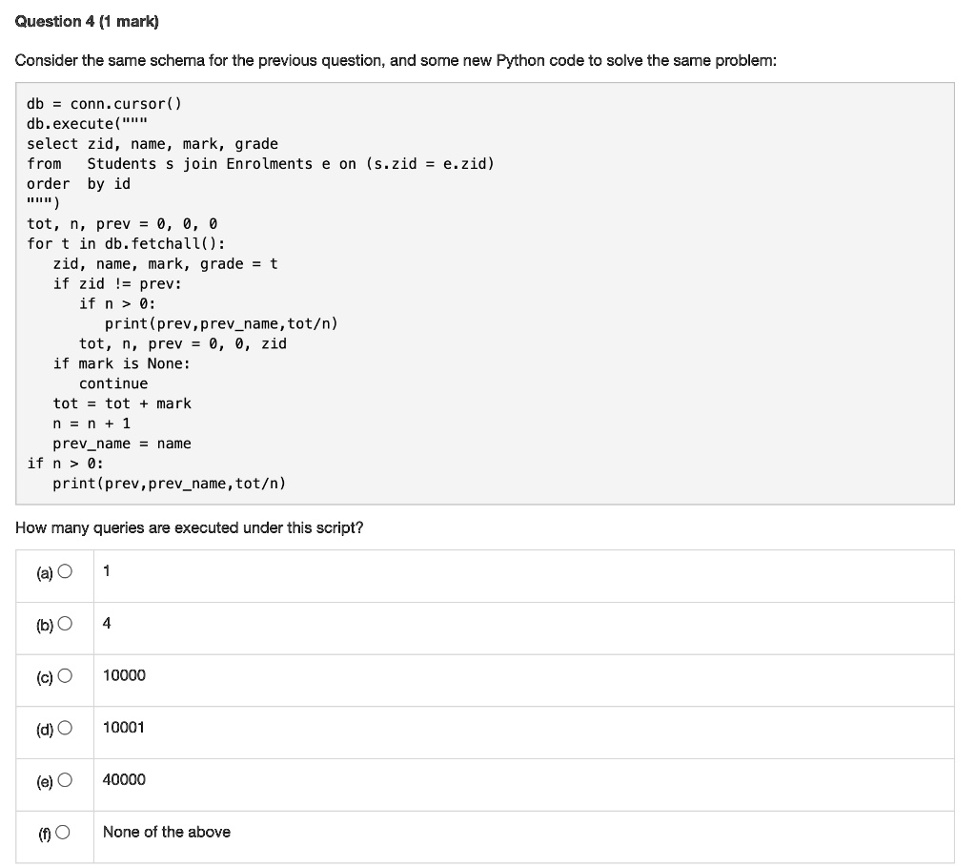Image resolution: width=976 pixels, height=867 pixels.
Task: Pick the option showing 40000
Action: coord(123,779)
